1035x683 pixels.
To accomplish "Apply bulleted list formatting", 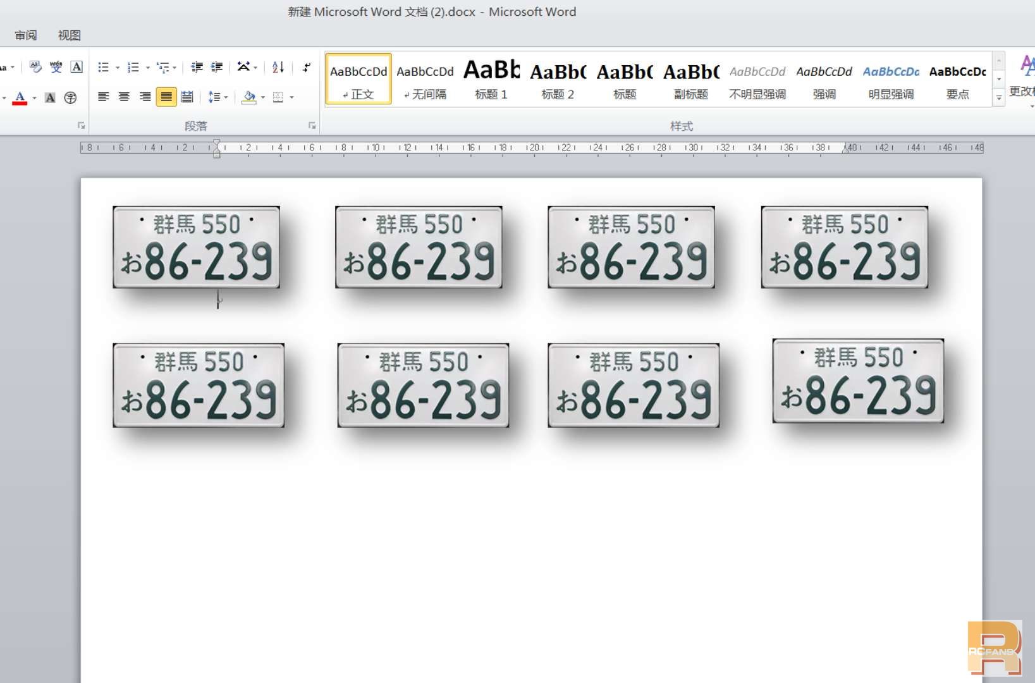I will [x=104, y=67].
